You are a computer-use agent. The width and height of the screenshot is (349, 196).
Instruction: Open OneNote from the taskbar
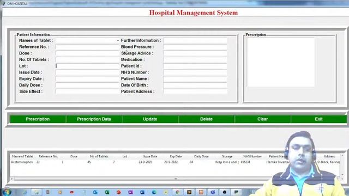click(130, 192)
